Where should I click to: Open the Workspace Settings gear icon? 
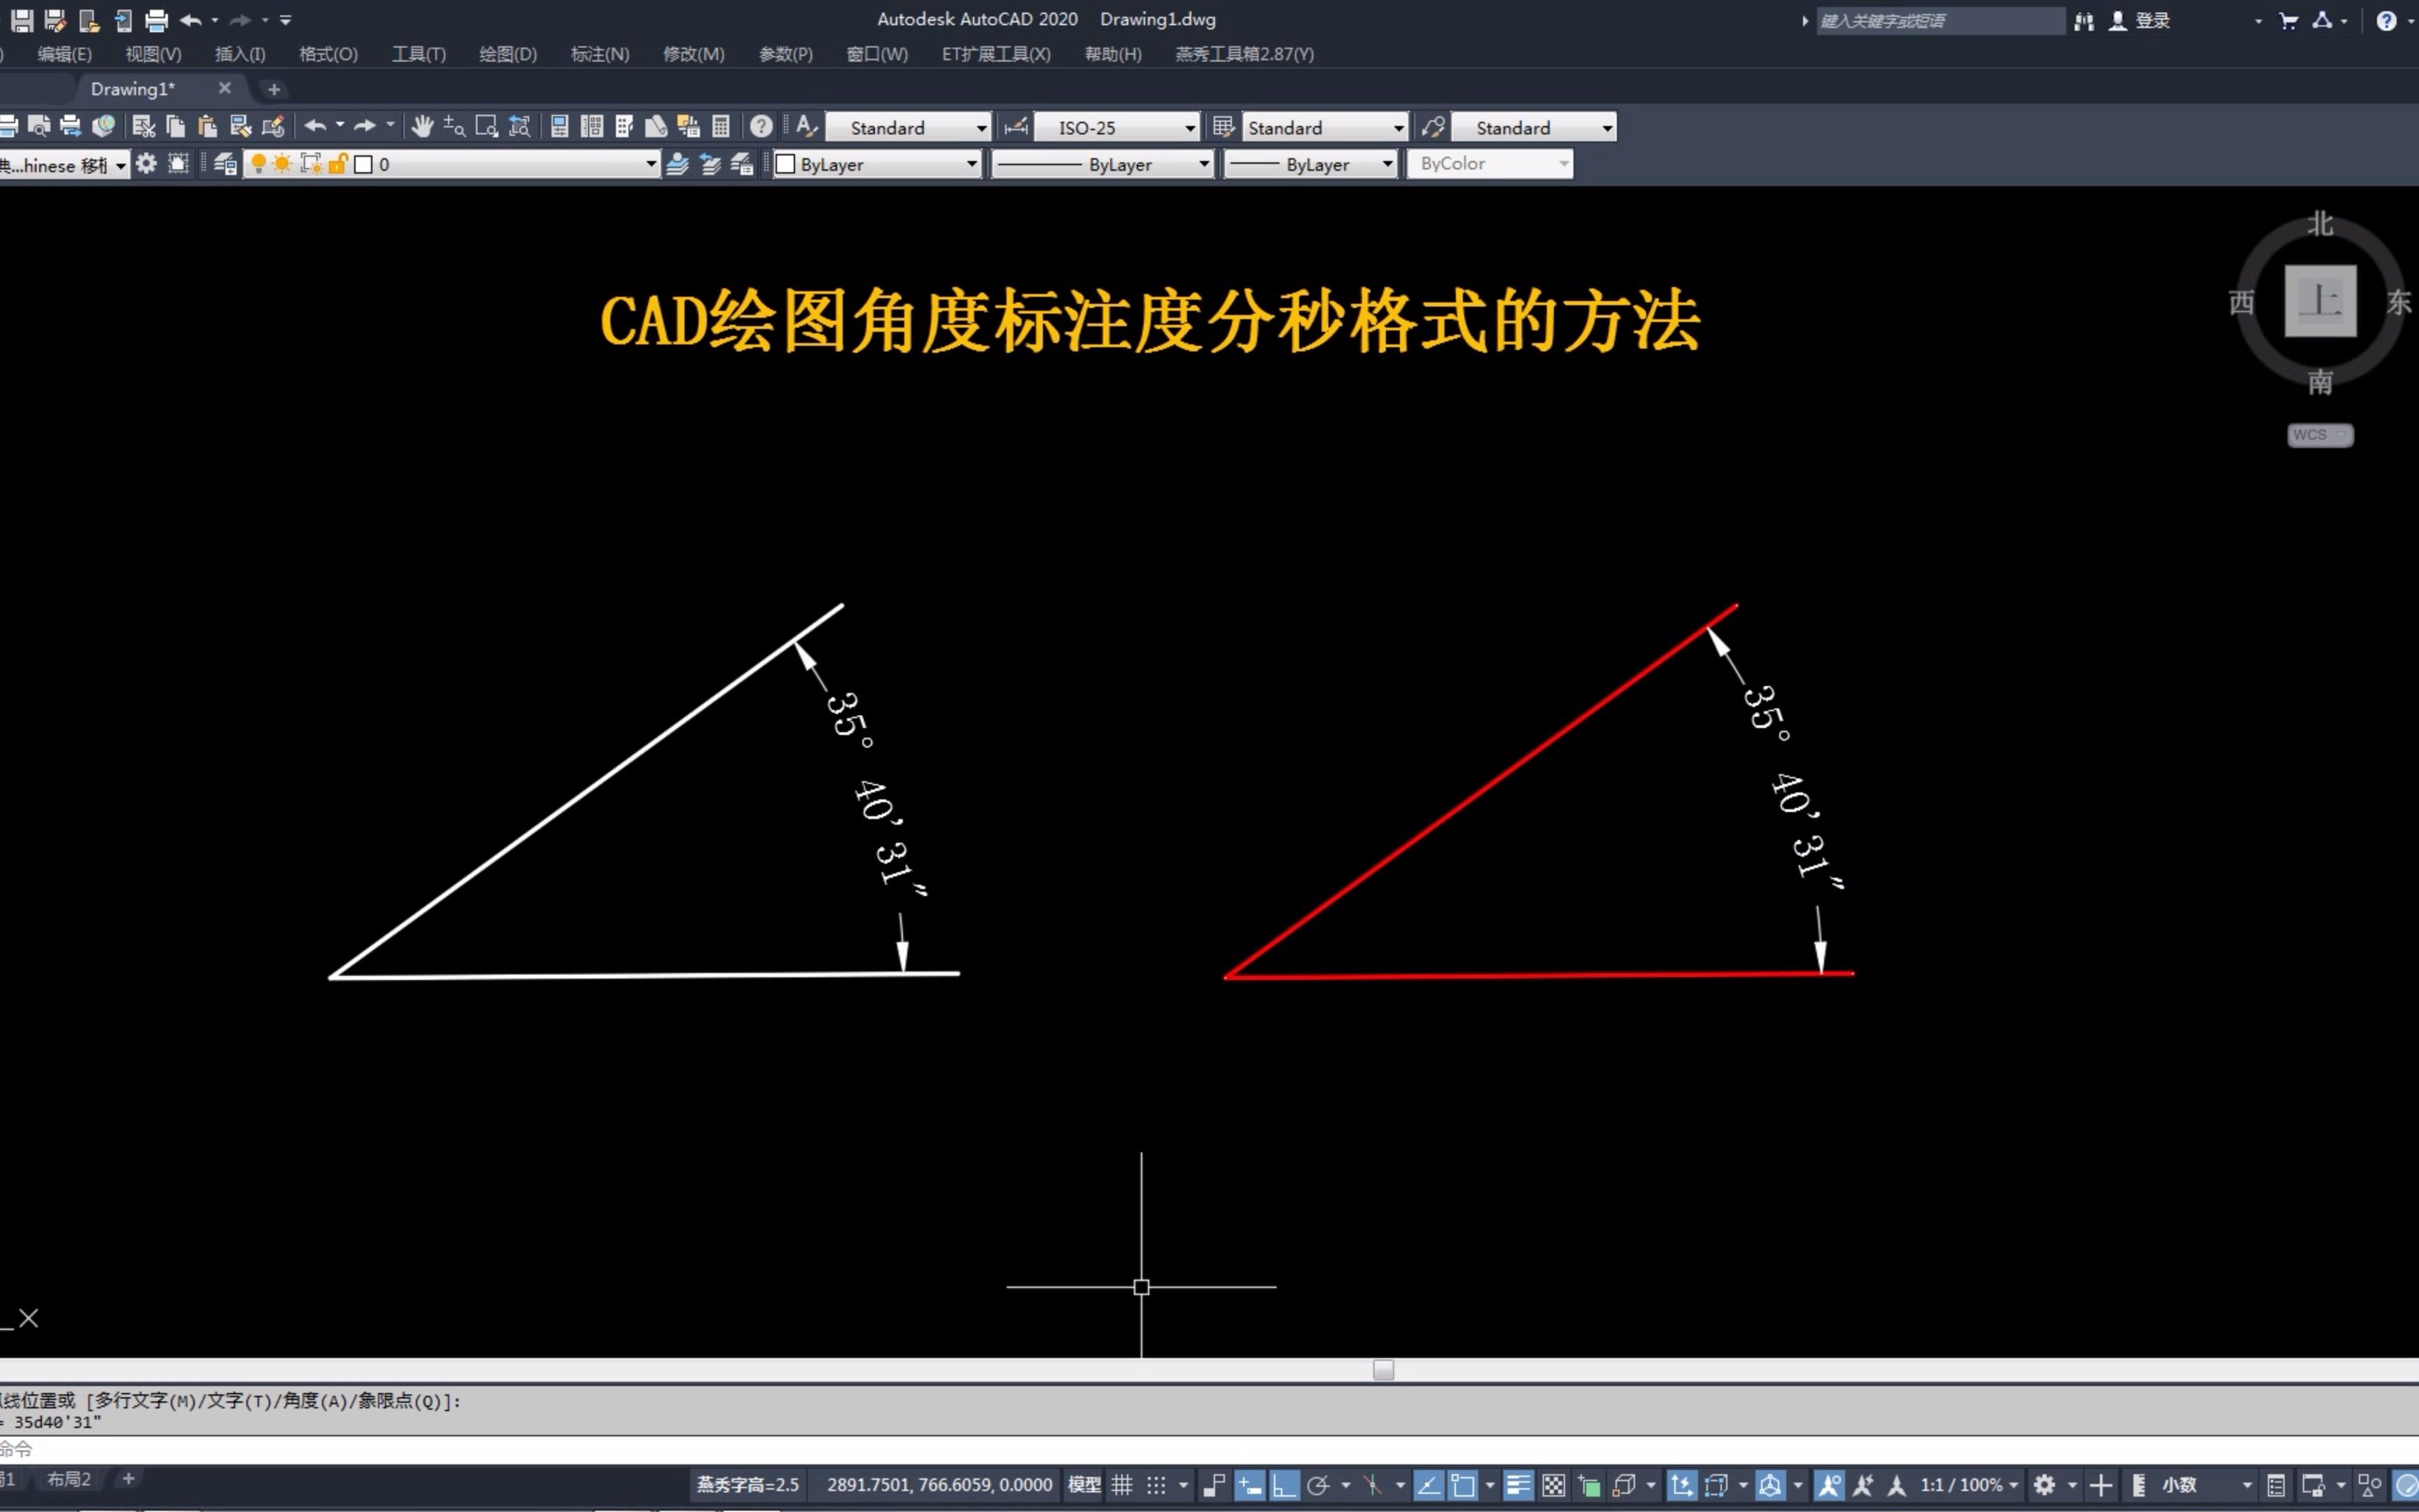(x=146, y=164)
